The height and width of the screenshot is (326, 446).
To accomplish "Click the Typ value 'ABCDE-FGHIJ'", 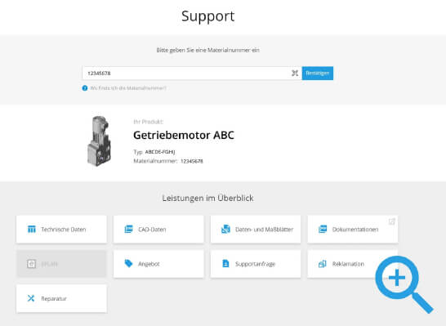I will (x=160, y=152).
